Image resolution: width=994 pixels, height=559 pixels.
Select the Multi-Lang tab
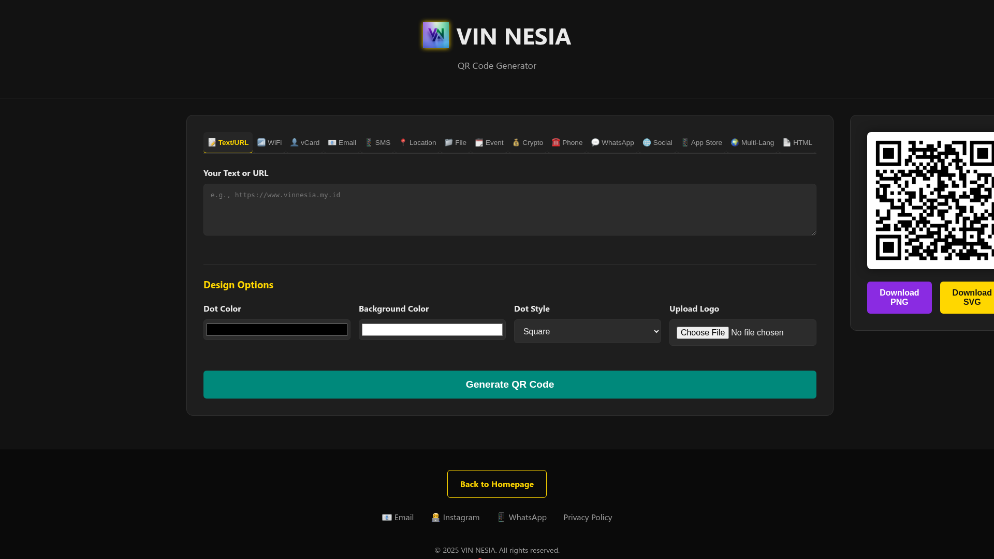coord(752,142)
